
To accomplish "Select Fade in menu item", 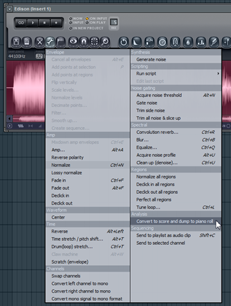I will coord(87,180).
